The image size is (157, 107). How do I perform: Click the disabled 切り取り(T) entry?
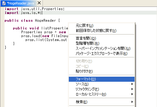(x=102, y=61)
